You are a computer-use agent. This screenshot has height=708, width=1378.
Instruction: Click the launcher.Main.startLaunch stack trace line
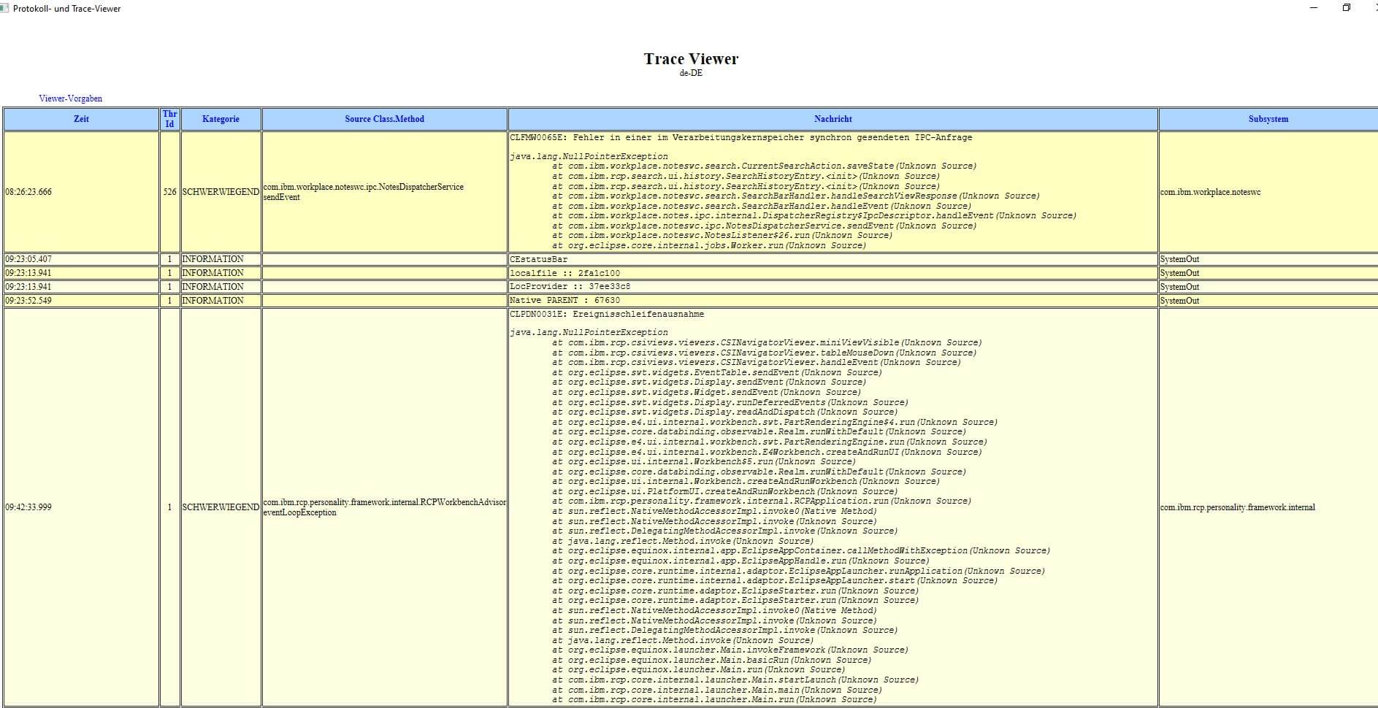point(735,680)
